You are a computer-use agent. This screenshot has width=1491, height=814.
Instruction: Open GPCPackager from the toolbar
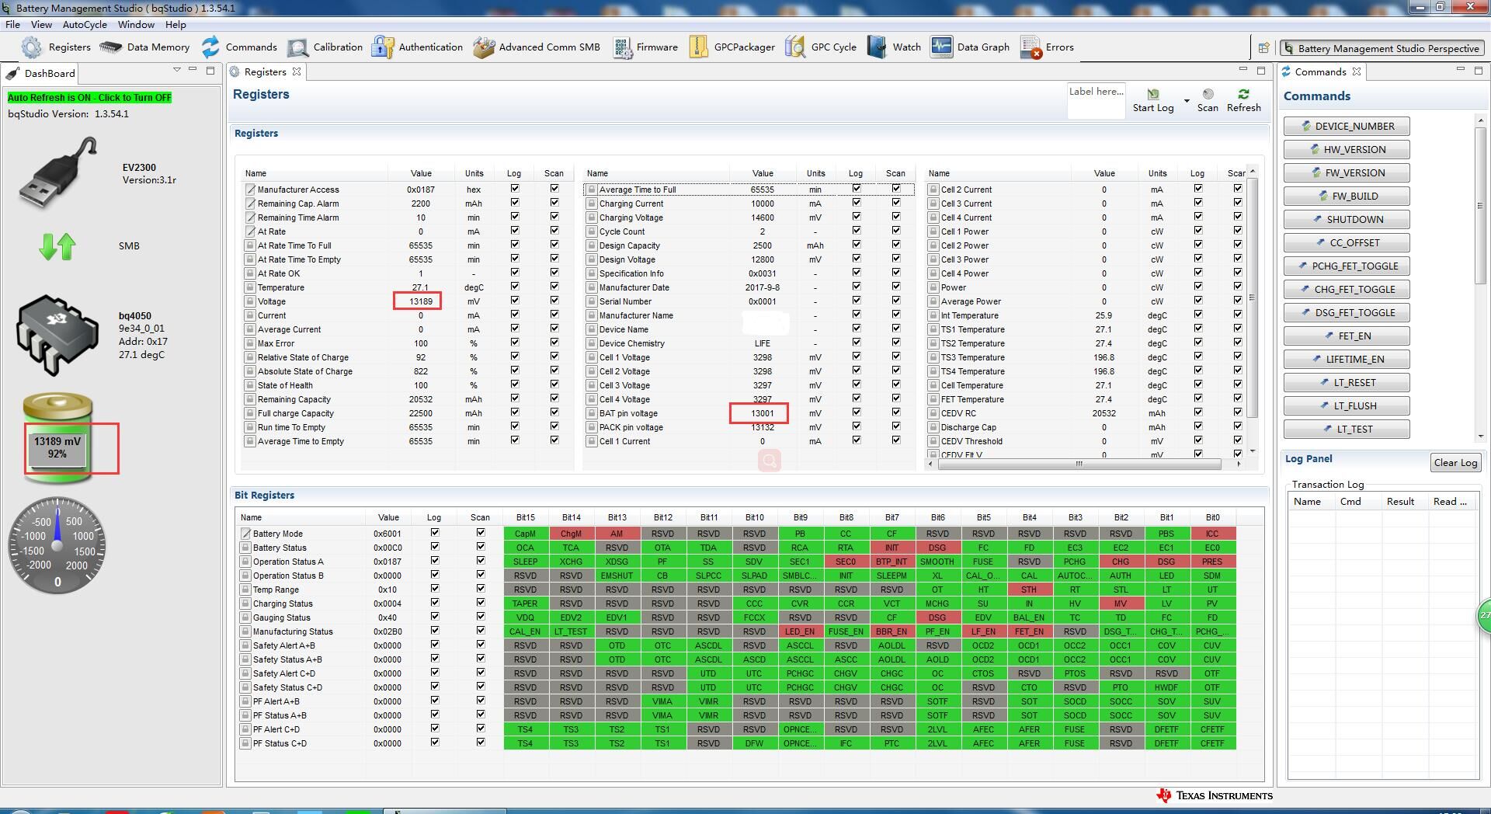coord(698,47)
